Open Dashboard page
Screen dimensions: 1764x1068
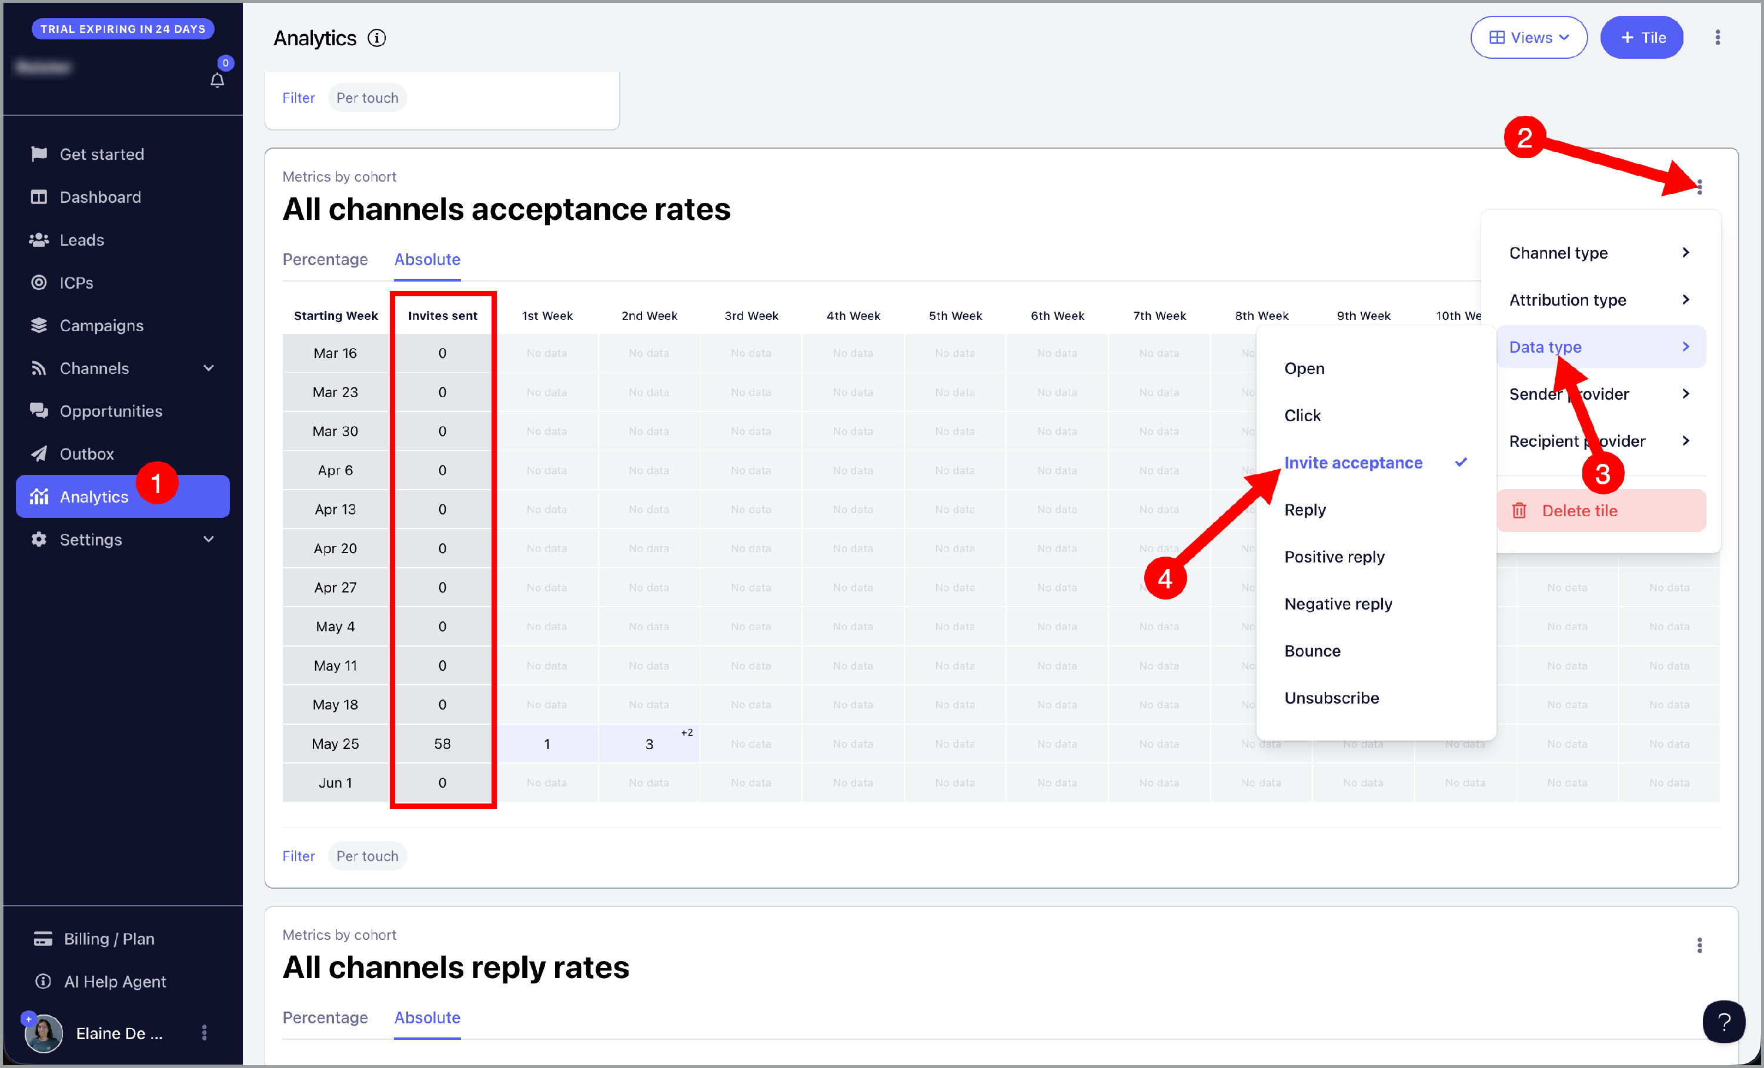tap(122, 197)
